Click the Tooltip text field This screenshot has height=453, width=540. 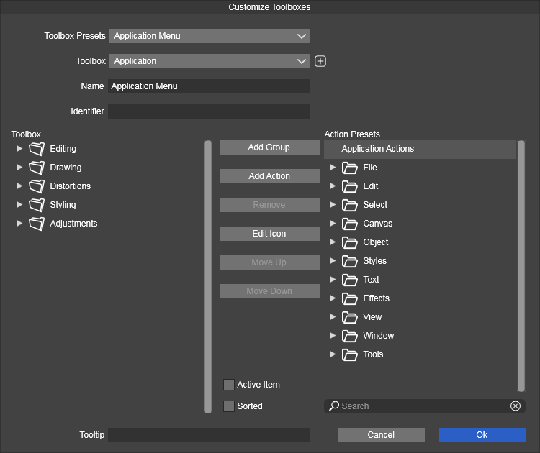pyautogui.click(x=209, y=435)
